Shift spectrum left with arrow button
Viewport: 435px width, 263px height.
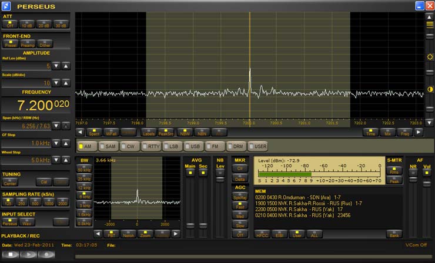(x=80, y=133)
